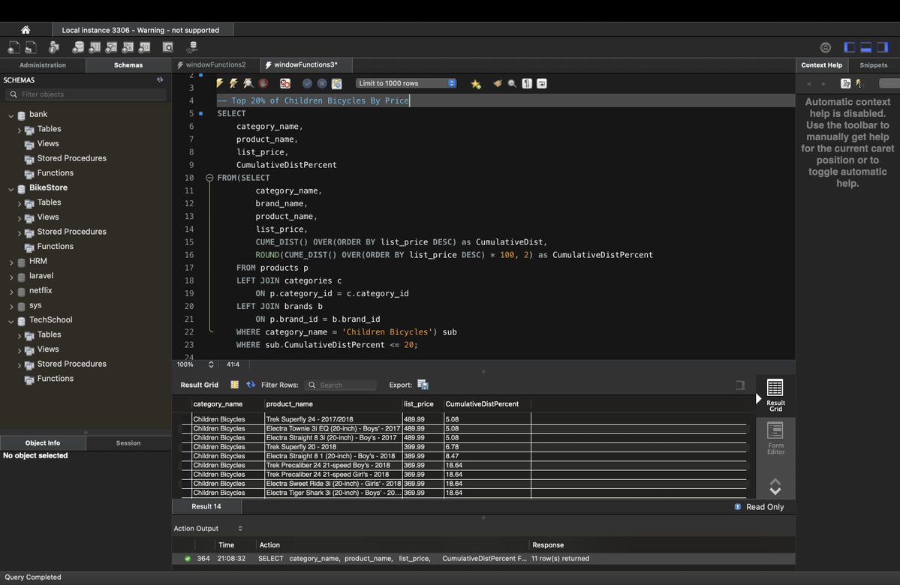Switch to the Session tab
900x585 pixels.
tap(128, 442)
